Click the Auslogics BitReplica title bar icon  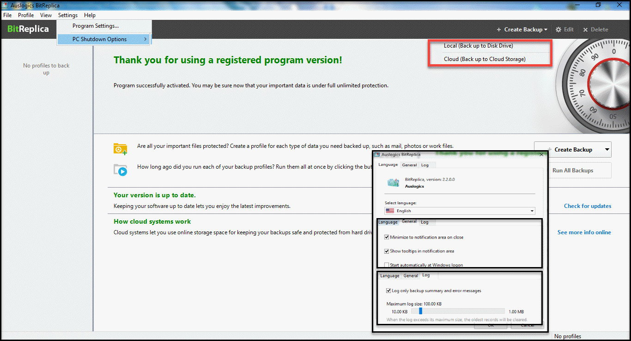(6, 5)
